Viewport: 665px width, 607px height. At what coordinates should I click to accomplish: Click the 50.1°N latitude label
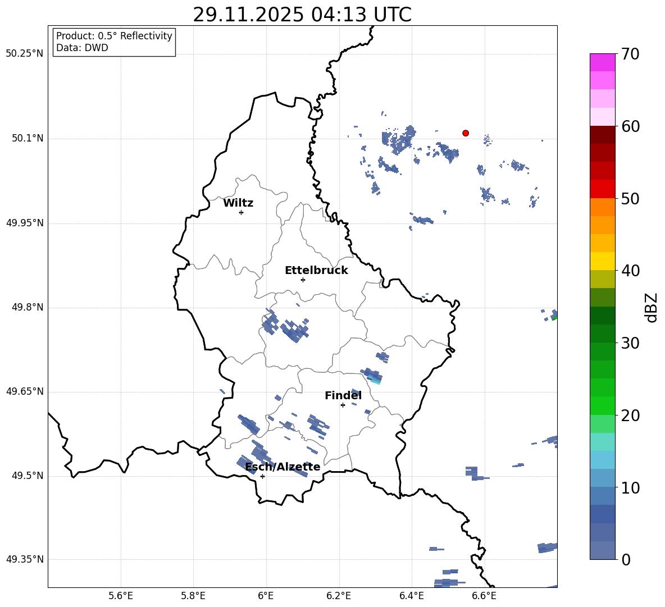[28, 139]
